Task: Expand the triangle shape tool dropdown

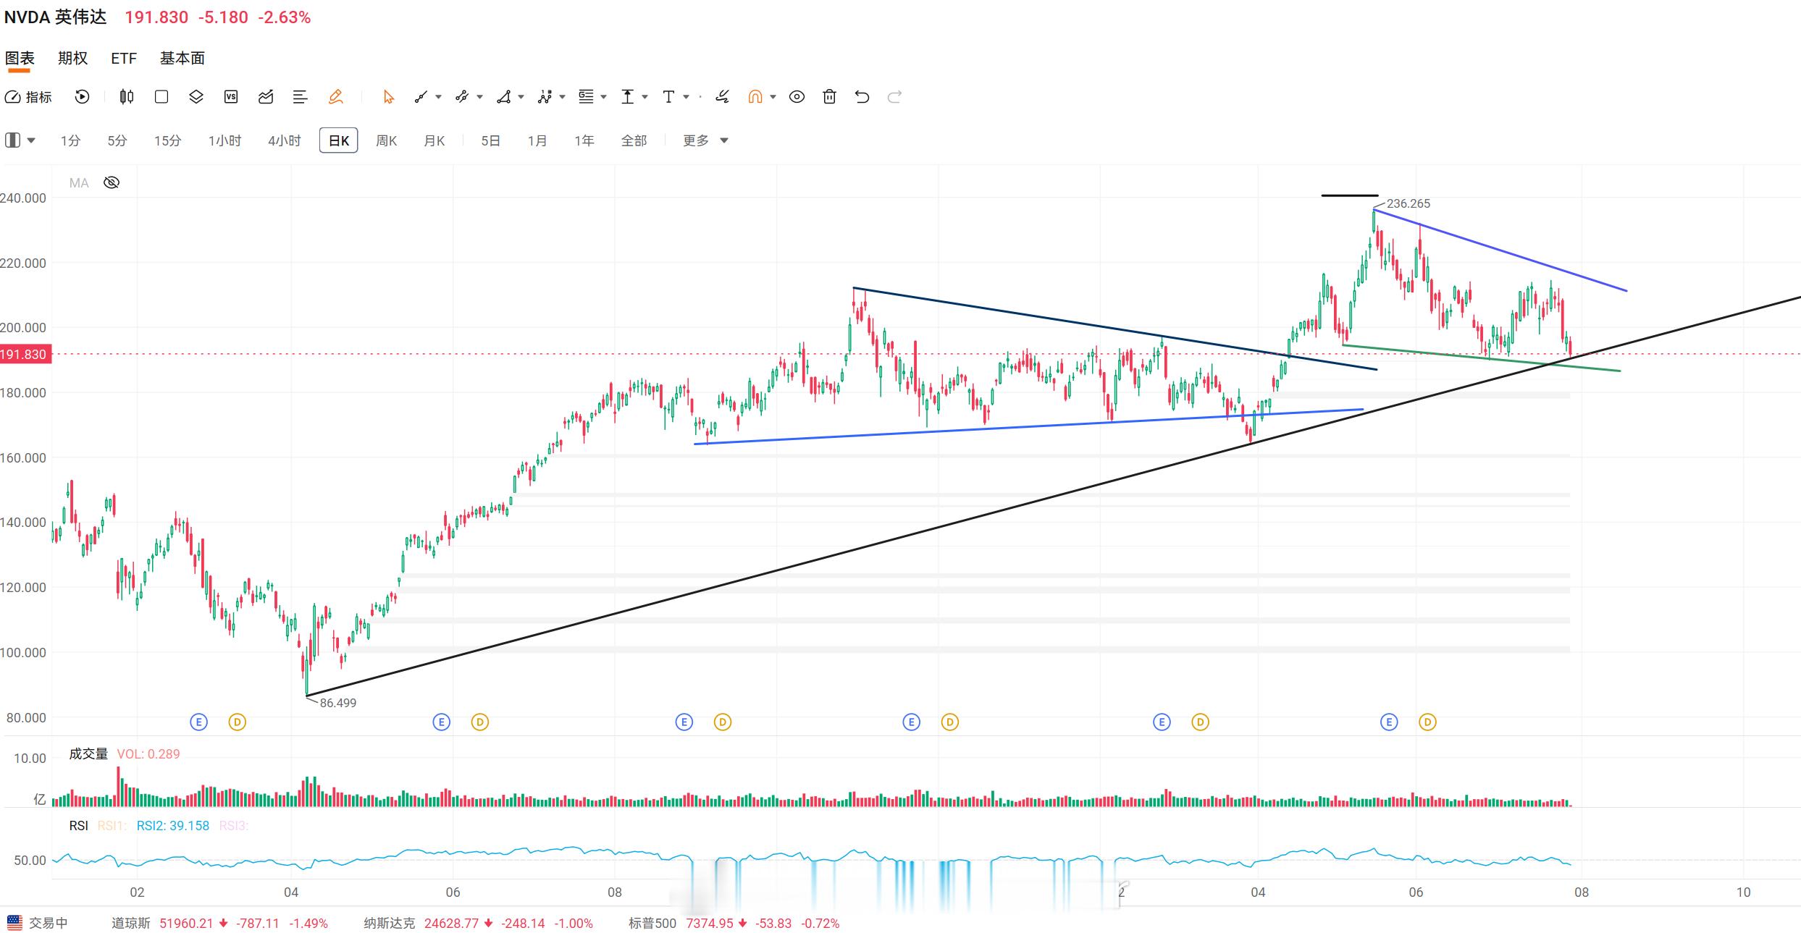Action: (x=521, y=97)
